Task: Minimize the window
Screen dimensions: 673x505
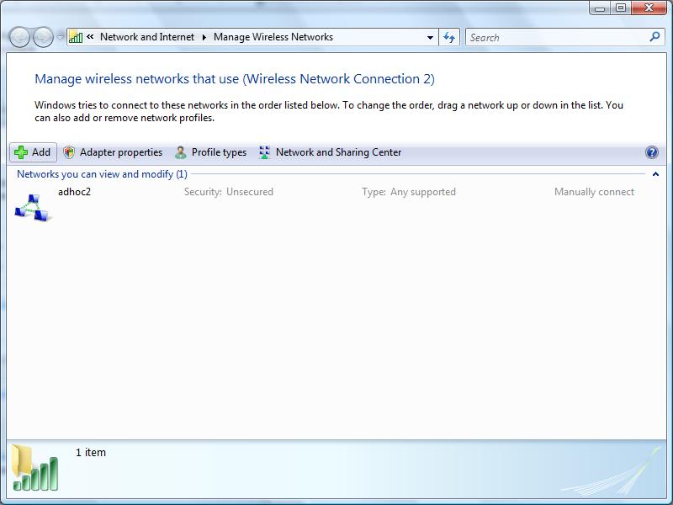Action: tap(600, 8)
